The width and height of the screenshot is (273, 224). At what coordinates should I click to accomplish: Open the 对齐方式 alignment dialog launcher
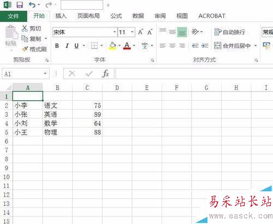(256, 60)
